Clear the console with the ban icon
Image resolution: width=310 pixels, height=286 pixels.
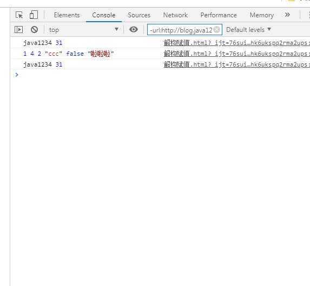point(34,30)
